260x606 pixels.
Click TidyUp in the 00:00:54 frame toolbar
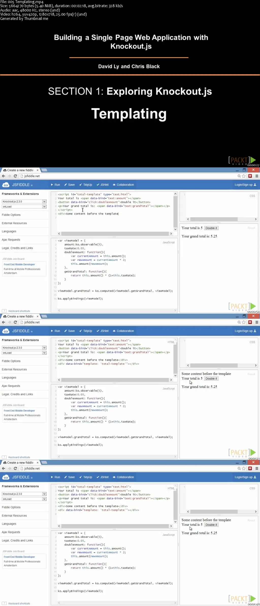coord(86,185)
